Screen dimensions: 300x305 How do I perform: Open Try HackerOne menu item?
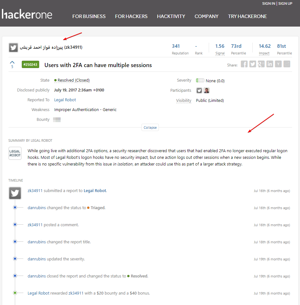(x=247, y=16)
